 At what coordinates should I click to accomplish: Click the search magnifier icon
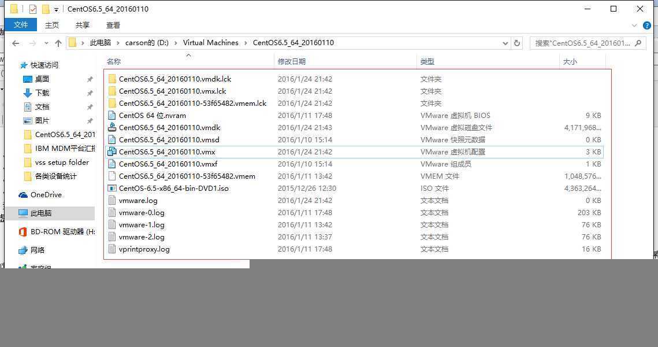click(638, 43)
